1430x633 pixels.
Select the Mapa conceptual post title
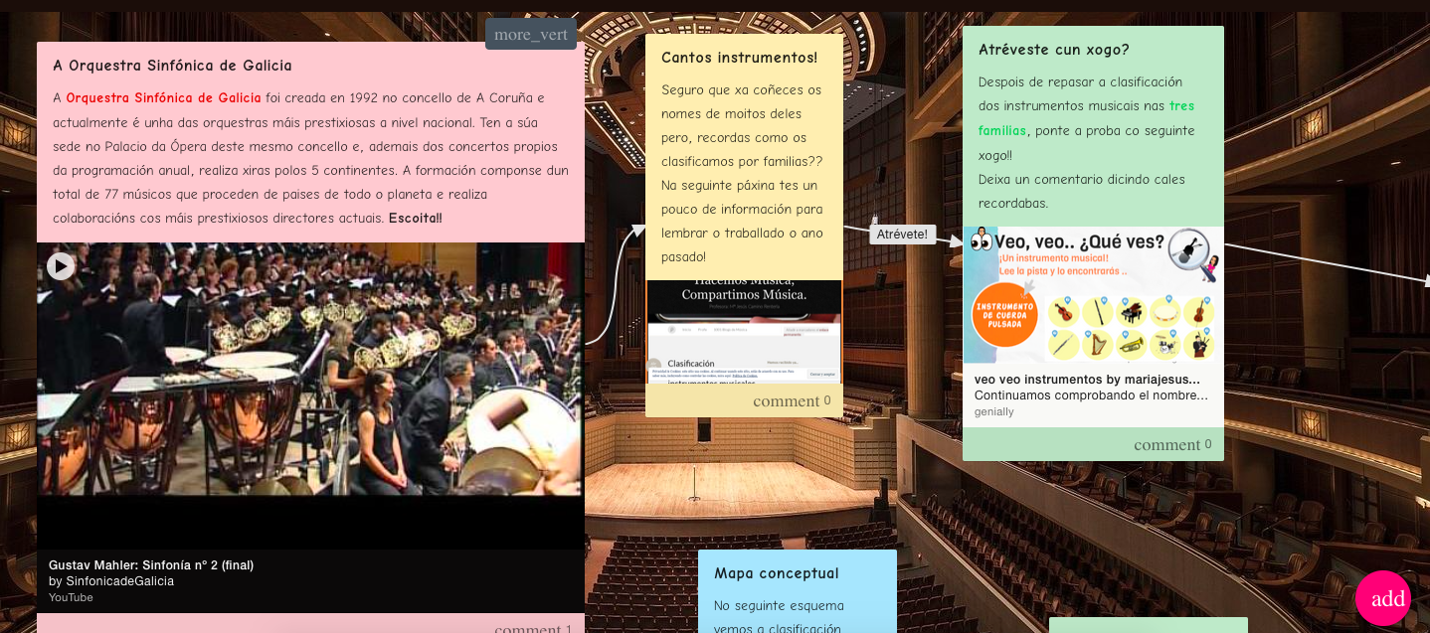(776, 573)
